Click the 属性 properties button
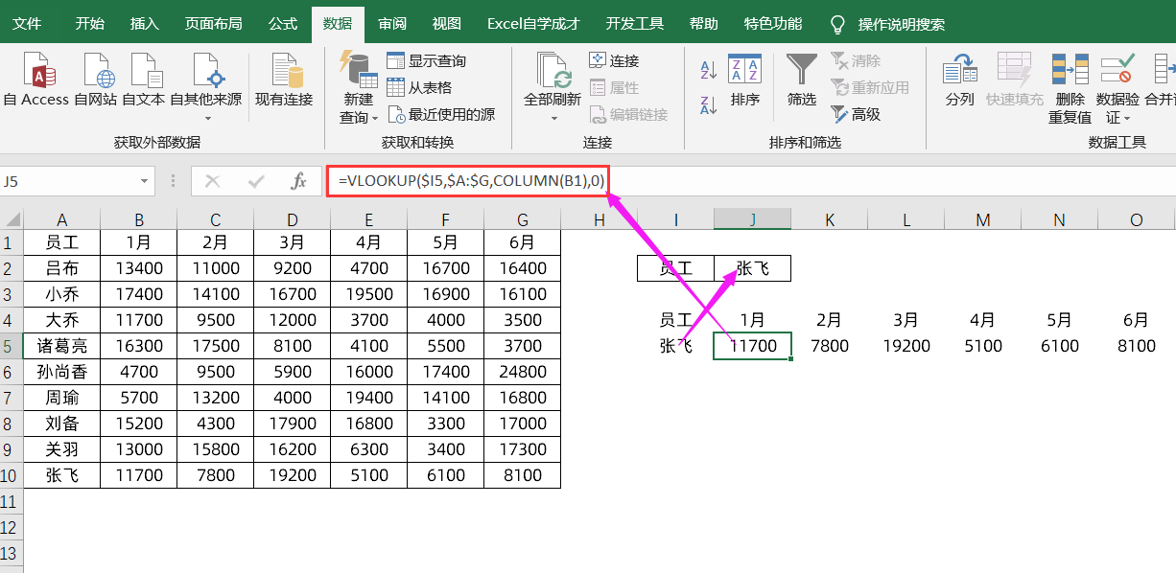This screenshot has width=1176, height=573. [x=614, y=87]
